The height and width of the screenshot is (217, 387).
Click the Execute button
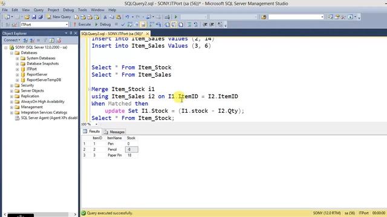click(x=82, y=24)
